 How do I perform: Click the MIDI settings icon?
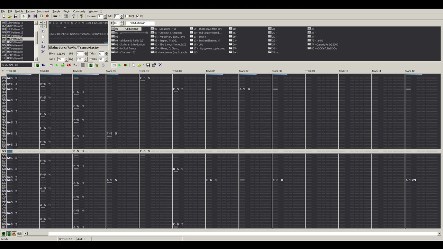(55, 16)
